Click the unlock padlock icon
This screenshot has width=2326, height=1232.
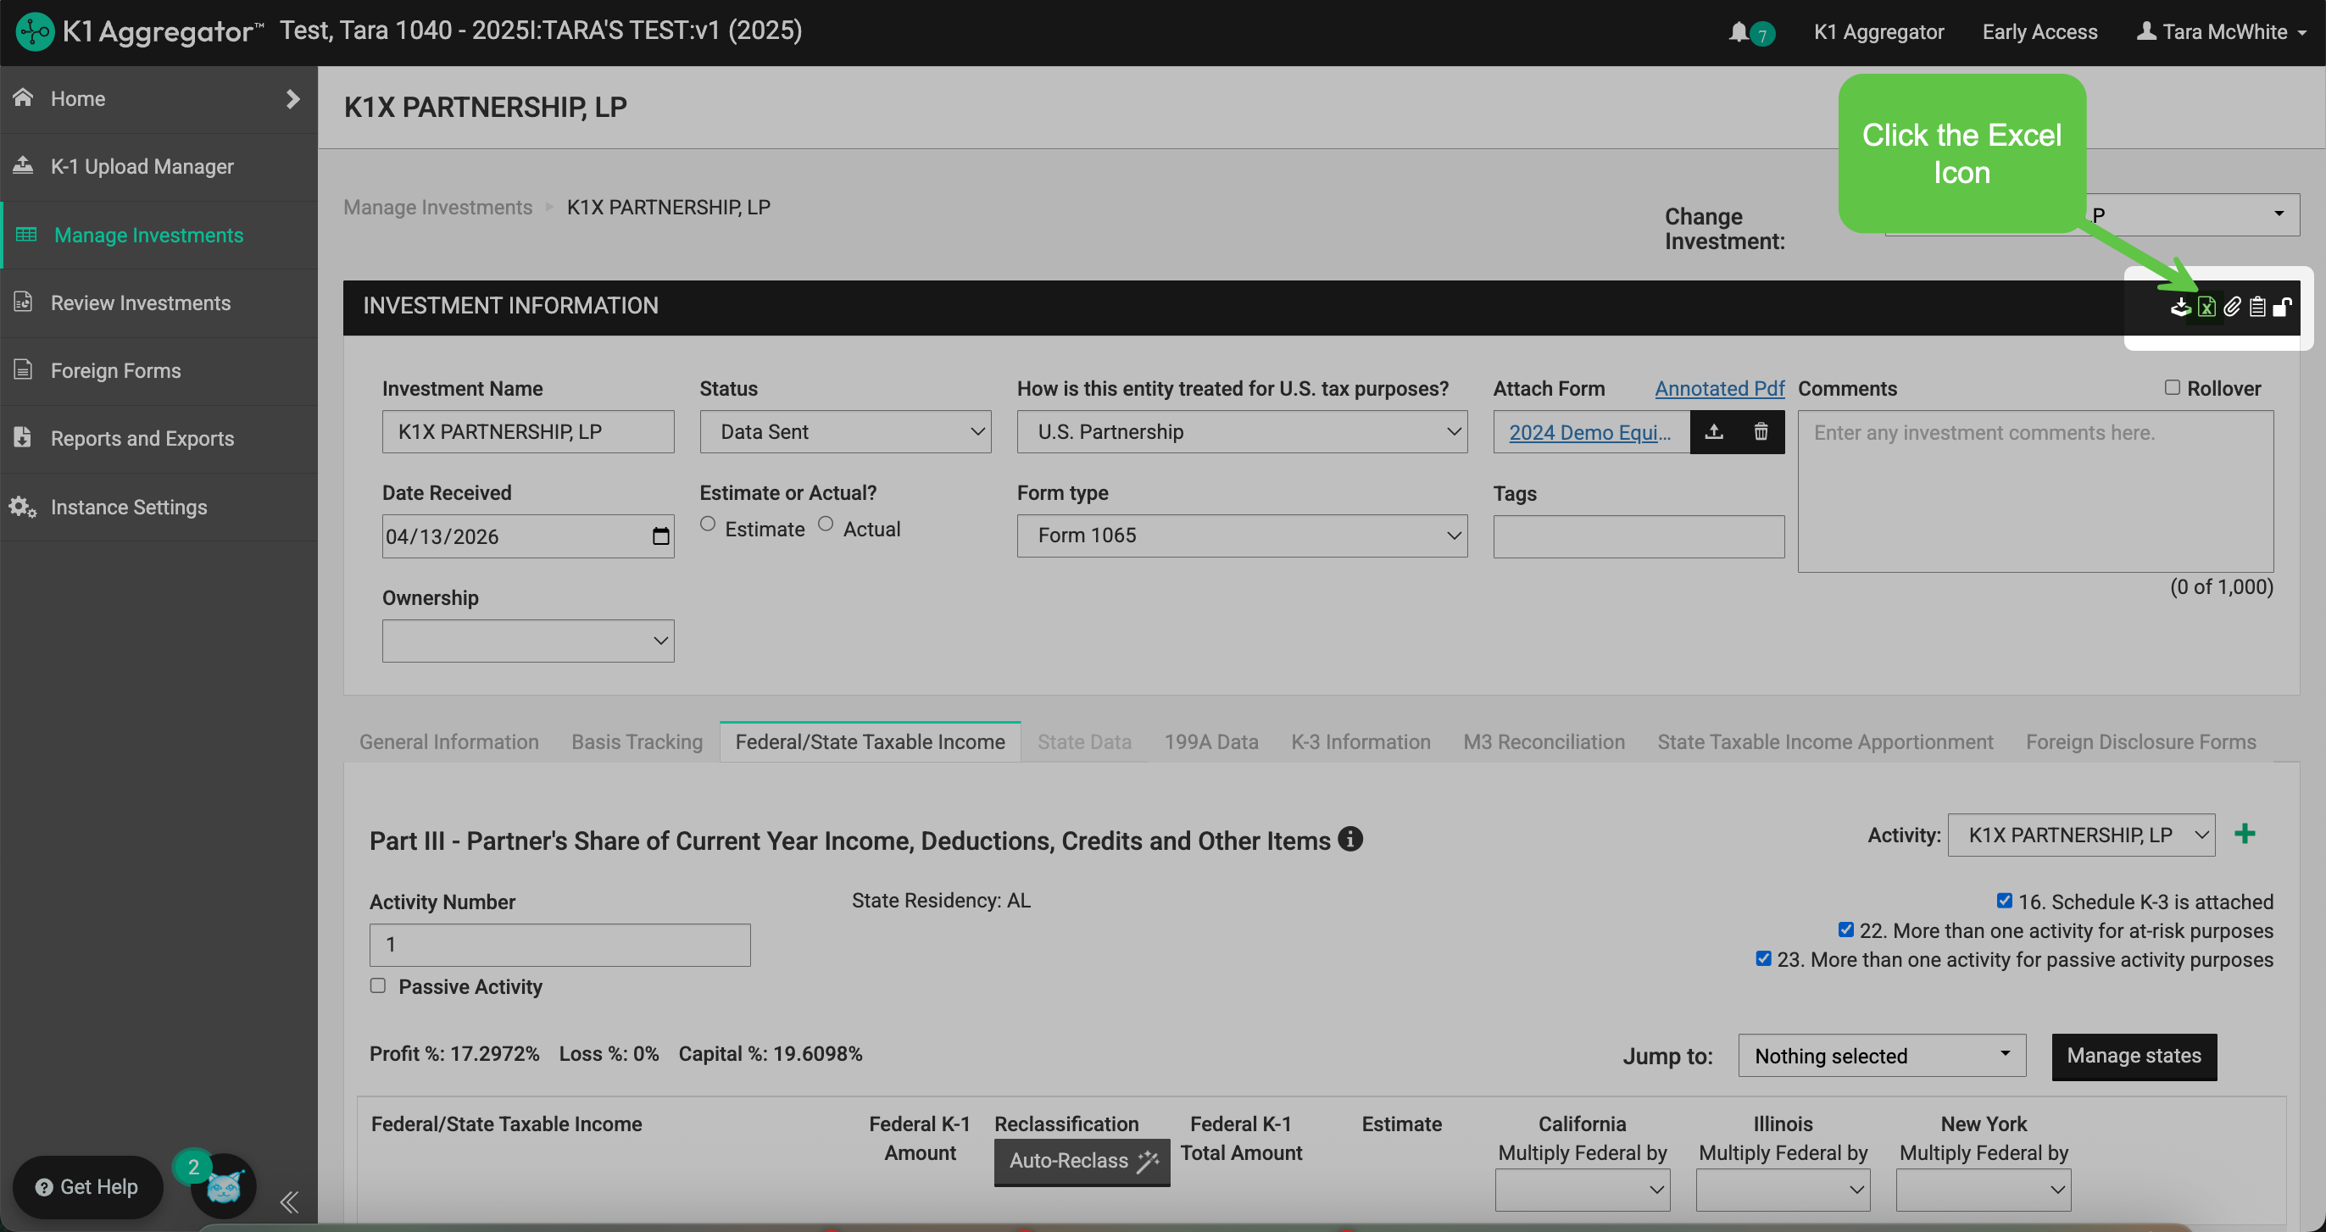pos(2283,307)
